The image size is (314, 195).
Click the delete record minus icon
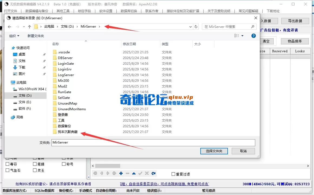127,173
